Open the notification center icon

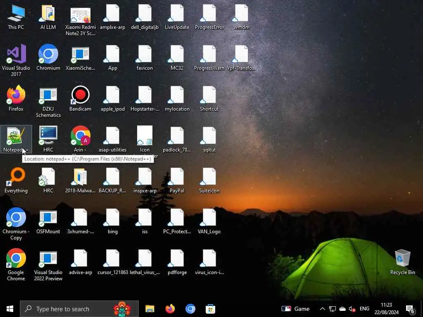point(410,309)
